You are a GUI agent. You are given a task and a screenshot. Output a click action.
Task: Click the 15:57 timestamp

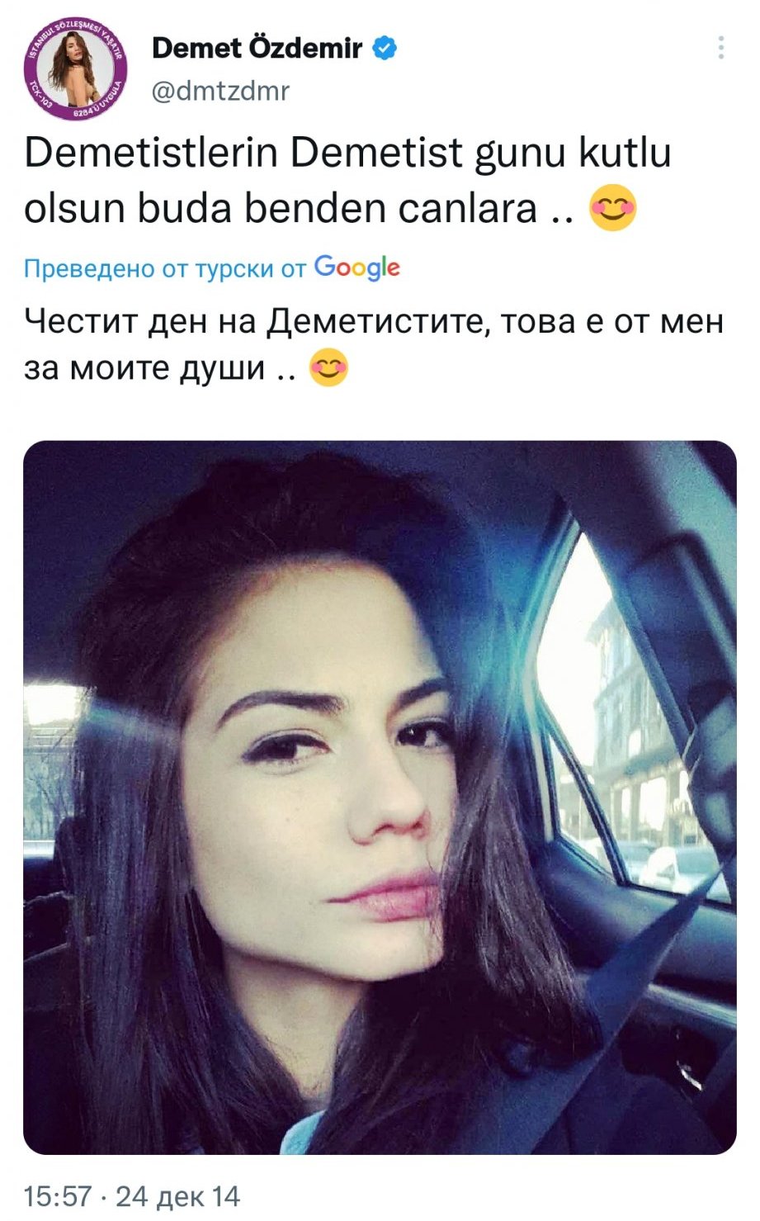pyautogui.click(x=58, y=1196)
